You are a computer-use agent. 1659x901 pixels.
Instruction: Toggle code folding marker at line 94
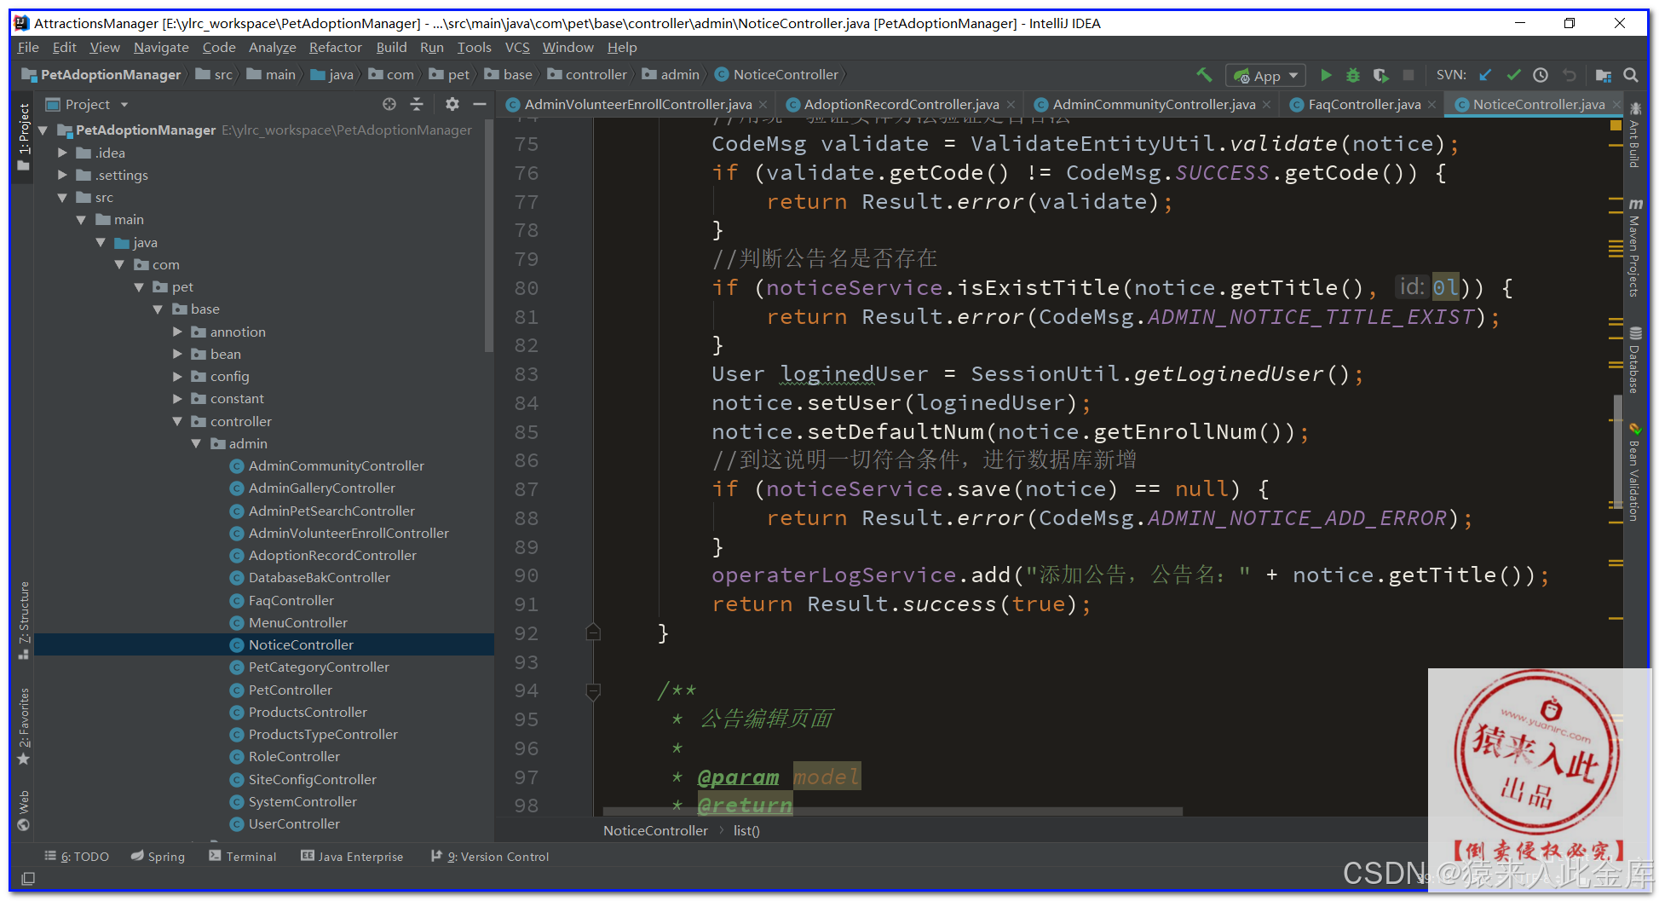(594, 691)
